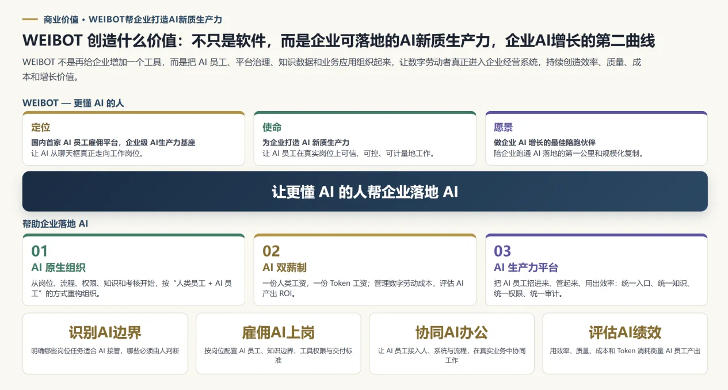The width and height of the screenshot is (728, 390).
Task: Click the section label 帮助企业落地 AI
Action: [55, 224]
